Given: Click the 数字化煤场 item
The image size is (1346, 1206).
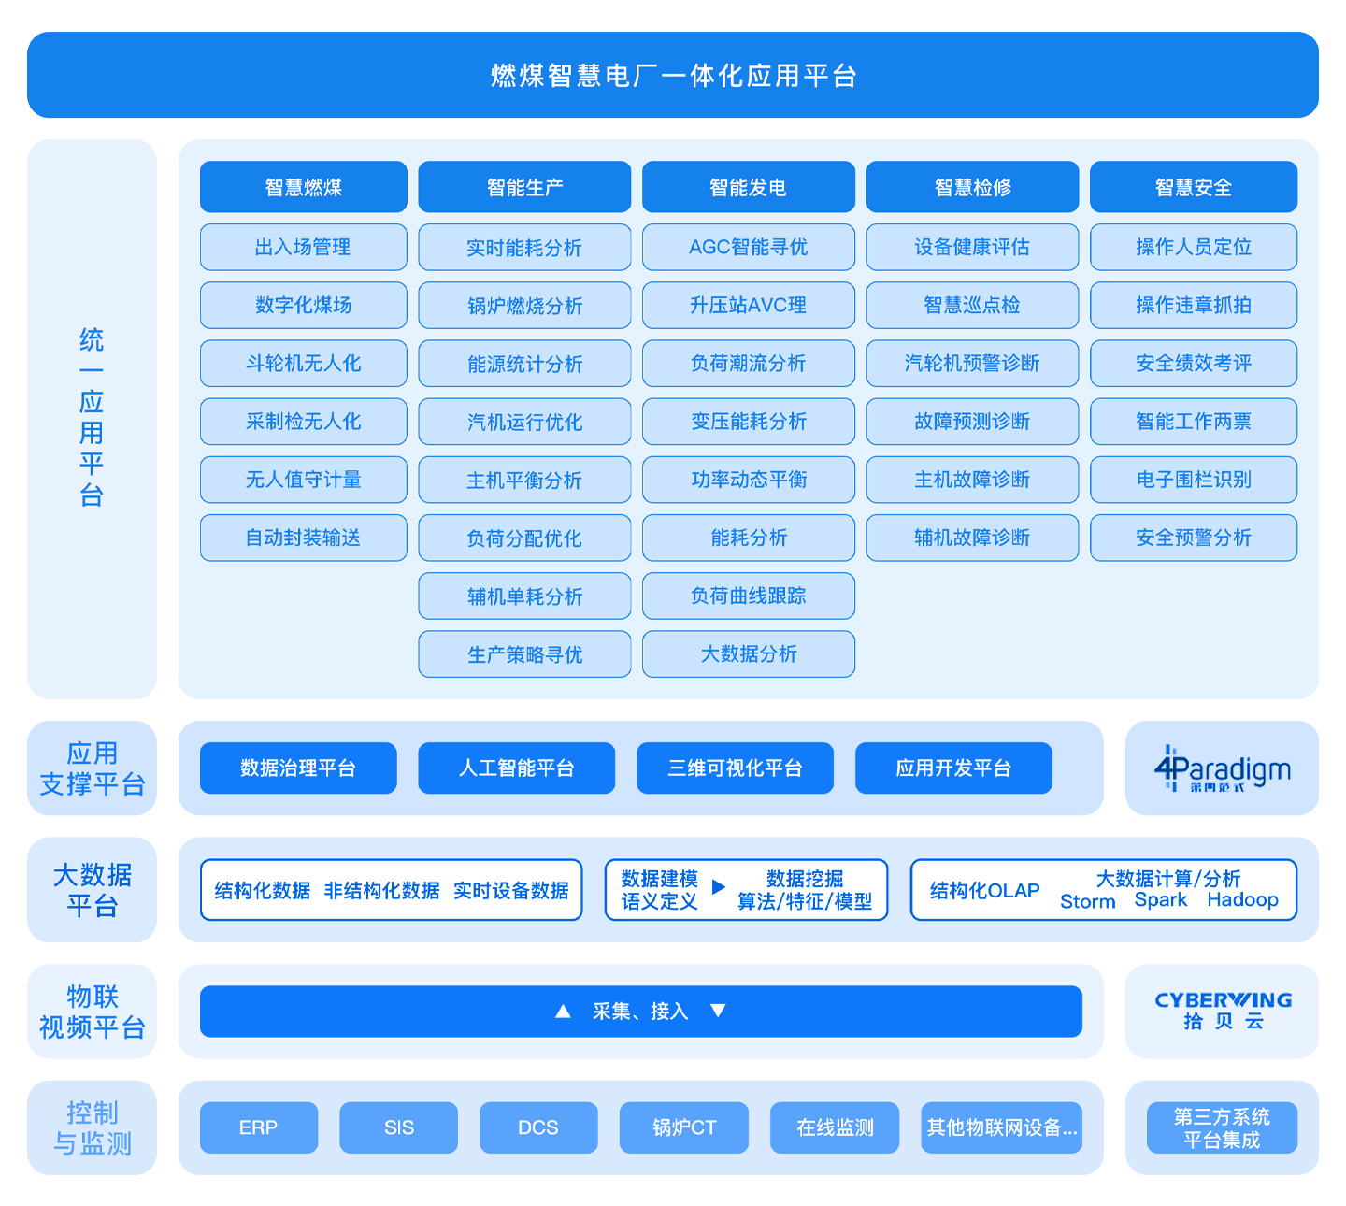Looking at the screenshot, I should tap(304, 305).
